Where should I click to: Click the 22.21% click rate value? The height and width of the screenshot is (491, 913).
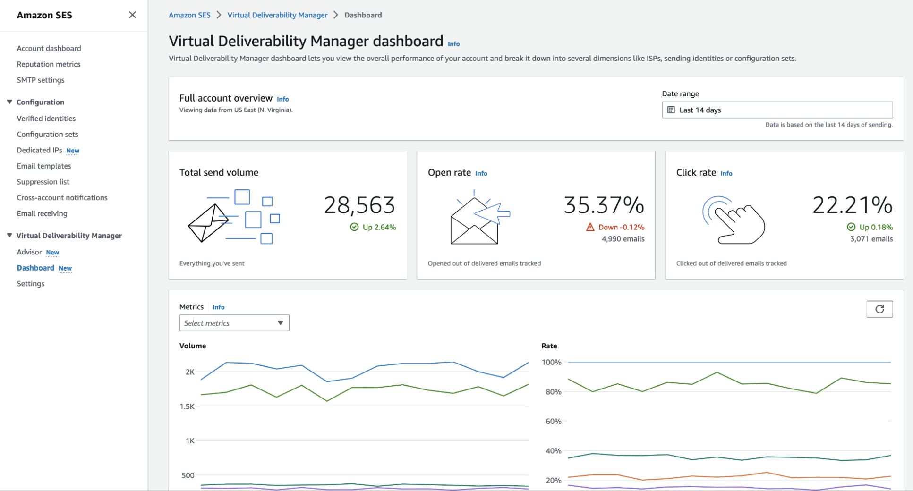click(853, 205)
